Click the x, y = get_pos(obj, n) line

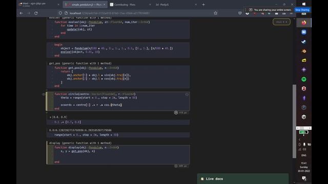78,151
